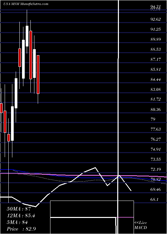Click the 91.25 price axis label
The image size is (167, 234).
(156, 29)
